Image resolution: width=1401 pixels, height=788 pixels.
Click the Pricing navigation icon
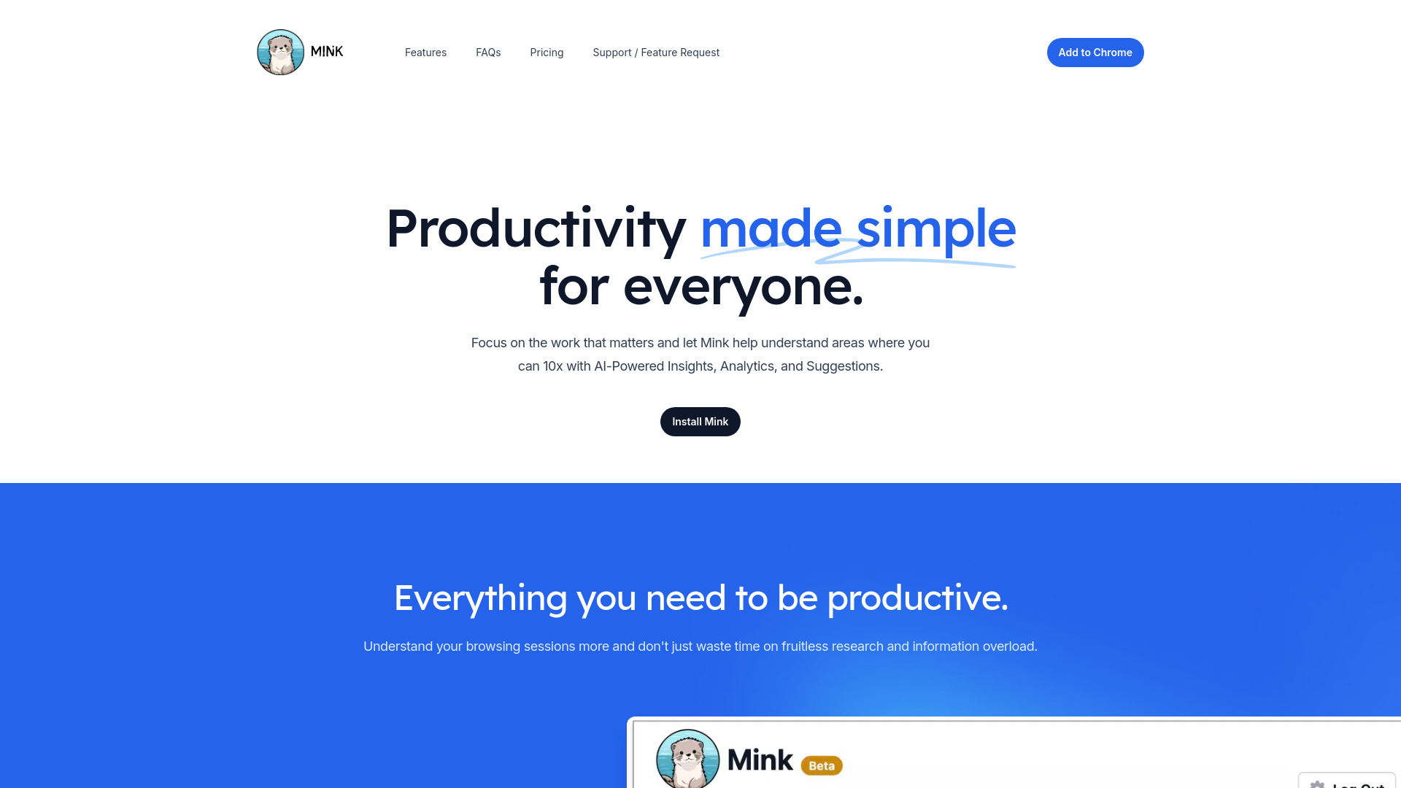click(x=547, y=52)
